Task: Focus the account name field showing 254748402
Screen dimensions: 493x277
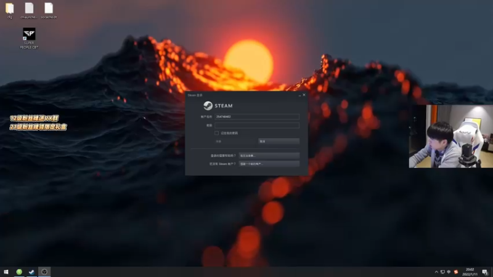Action: [x=257, y=116]
